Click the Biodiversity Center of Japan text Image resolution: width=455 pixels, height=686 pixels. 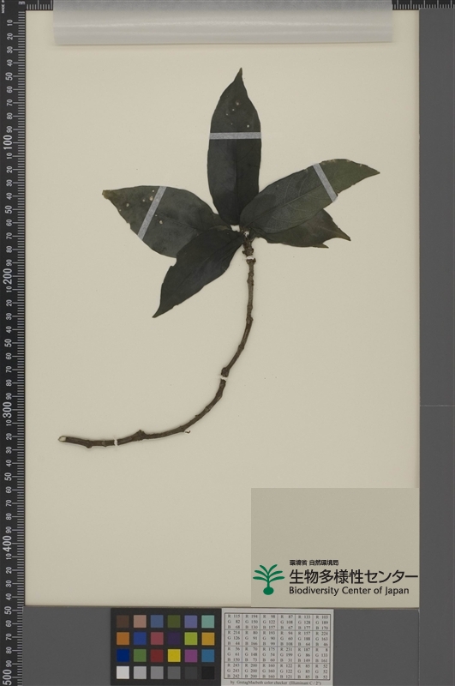pos(349,591)
